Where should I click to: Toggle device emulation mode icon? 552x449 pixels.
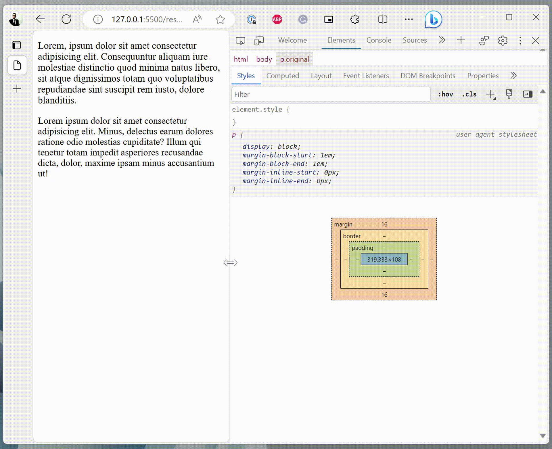click(259, 41)
